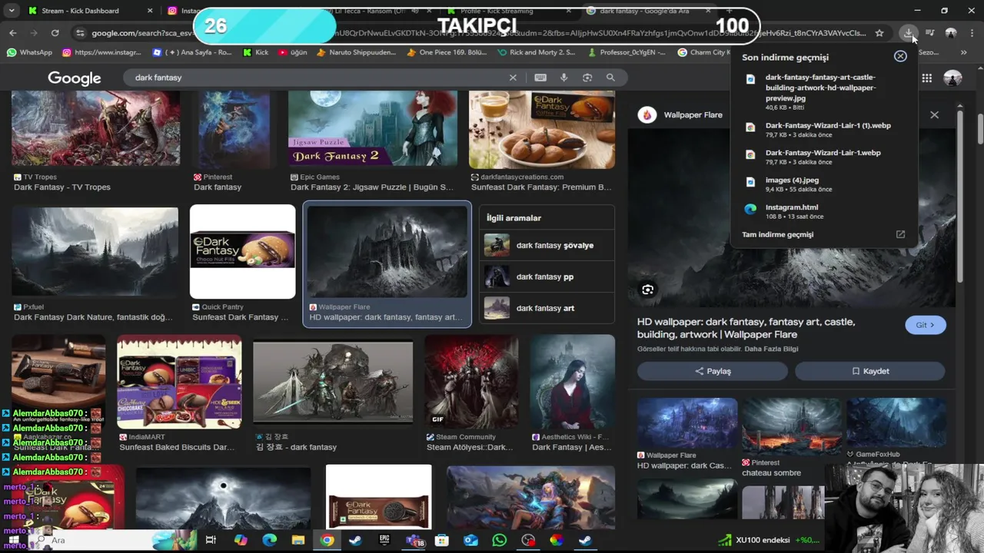The image size is (984, 553).
Task: Click the browser address bar URL
Action: pyautogui.click(x=477, y=33)
